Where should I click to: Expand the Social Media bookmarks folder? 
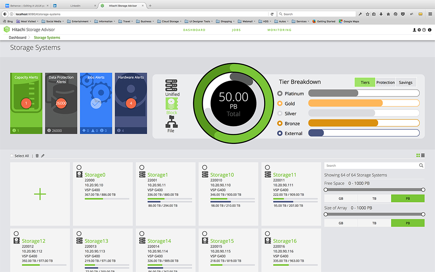[x=53, y=21]
